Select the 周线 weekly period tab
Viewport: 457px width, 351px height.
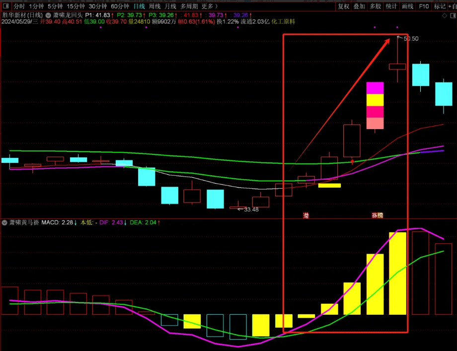click(154, 6)
